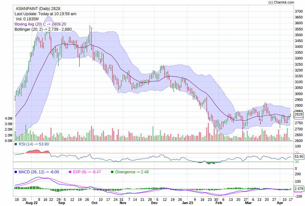The width and height of the screenshot is (305, 206).
Task: Click the ASIANPAINT (Daily) 2828 chart title
Action: coord(38,8)
